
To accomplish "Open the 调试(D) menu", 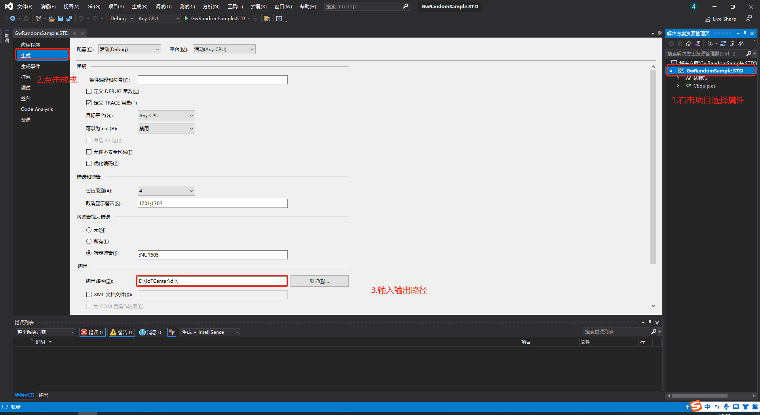I will pyautogui.click(x=163, y=7).
